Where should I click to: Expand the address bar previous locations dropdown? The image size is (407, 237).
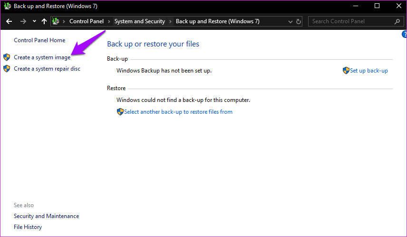(291, 21)
